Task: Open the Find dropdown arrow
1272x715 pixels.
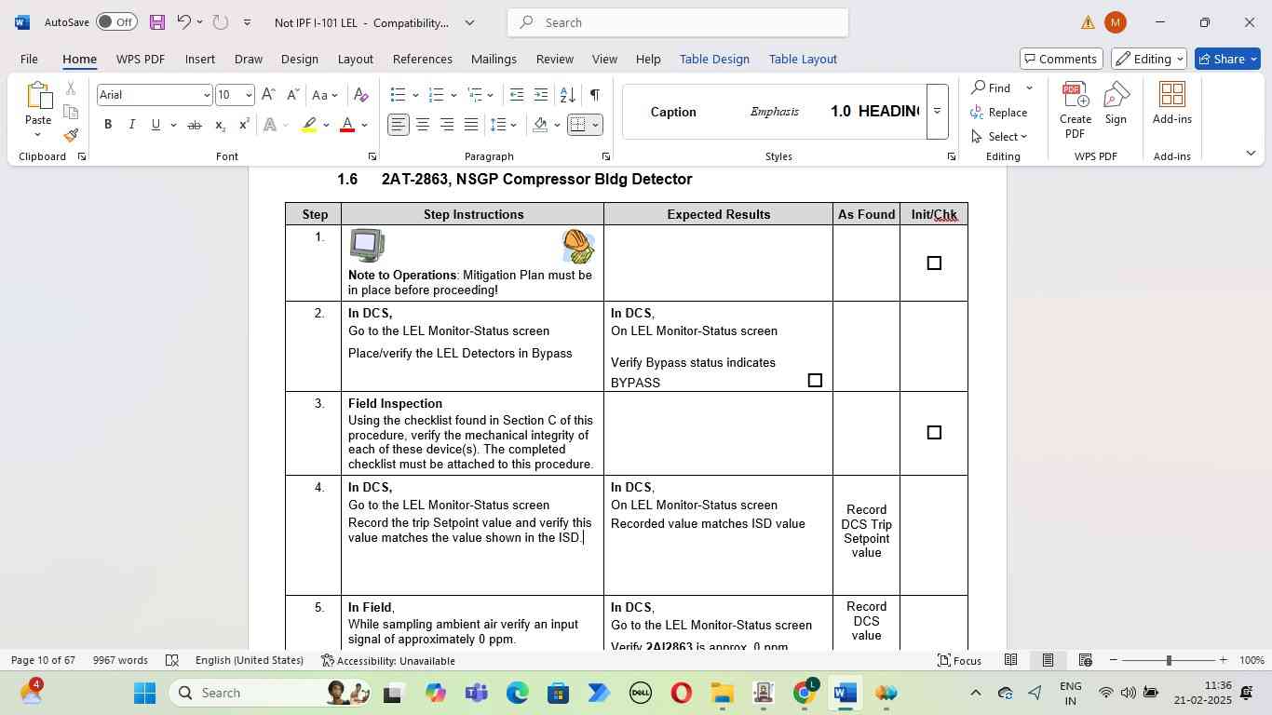Action: click(x=1029, y=88)
